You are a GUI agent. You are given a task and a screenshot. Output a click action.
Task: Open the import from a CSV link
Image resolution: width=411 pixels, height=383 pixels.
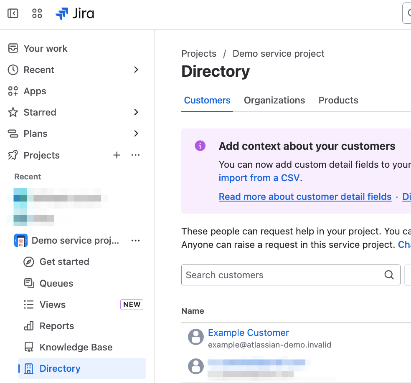pyautogui.click(x=259, y=178)
